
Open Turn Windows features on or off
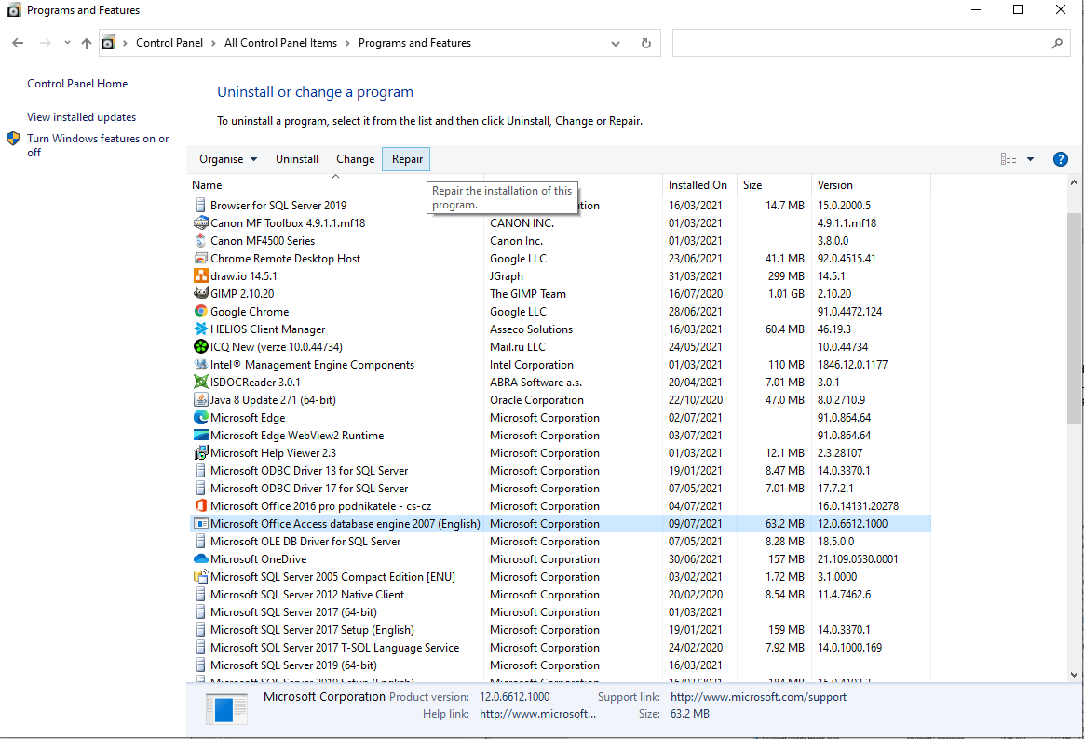(x=97, y=145)
